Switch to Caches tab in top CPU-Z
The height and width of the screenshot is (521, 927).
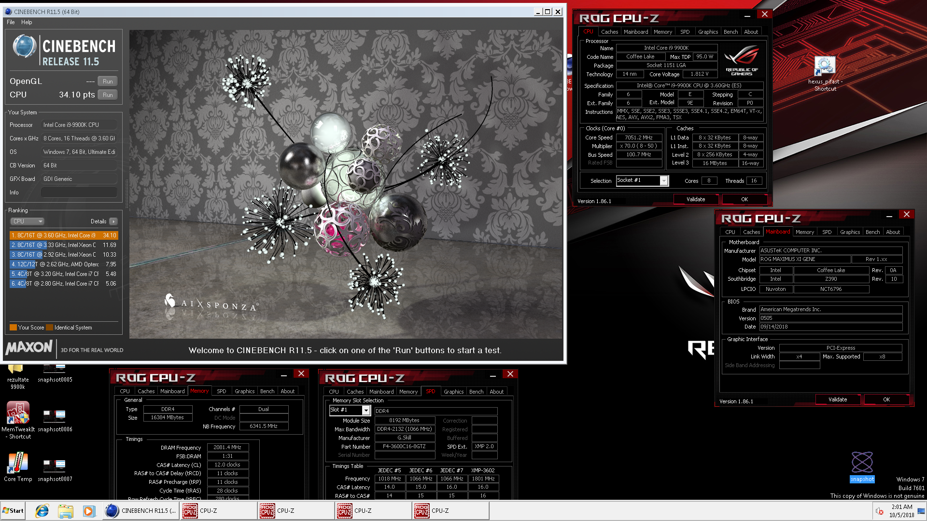tap(609, 32)
